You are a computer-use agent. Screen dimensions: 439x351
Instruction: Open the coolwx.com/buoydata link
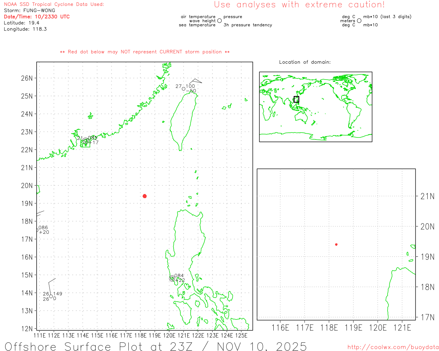coord(393,347)
